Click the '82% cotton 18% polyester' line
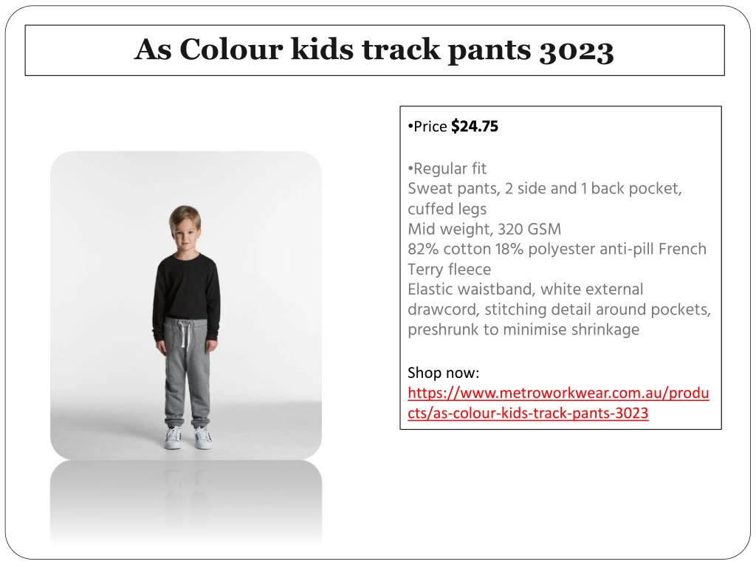The image size is (756, 567). [x=557, y=249]
